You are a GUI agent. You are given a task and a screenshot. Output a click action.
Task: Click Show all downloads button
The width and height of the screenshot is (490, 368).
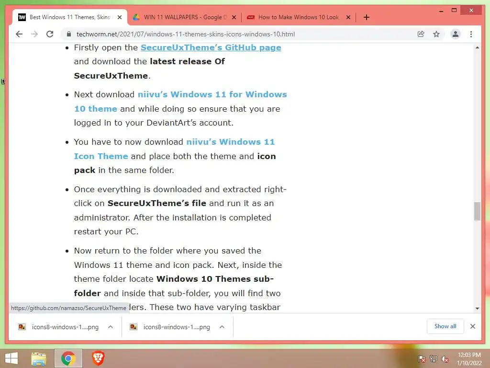click(x=445, y=326)
